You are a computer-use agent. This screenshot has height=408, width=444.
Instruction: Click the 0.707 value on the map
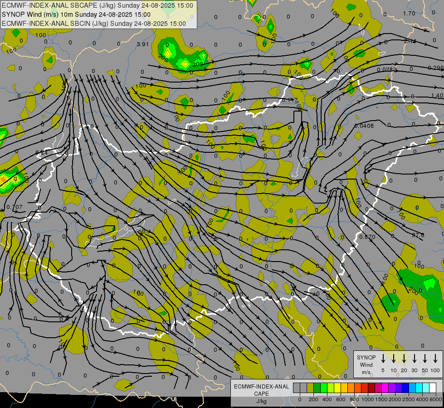click(14, 207)
